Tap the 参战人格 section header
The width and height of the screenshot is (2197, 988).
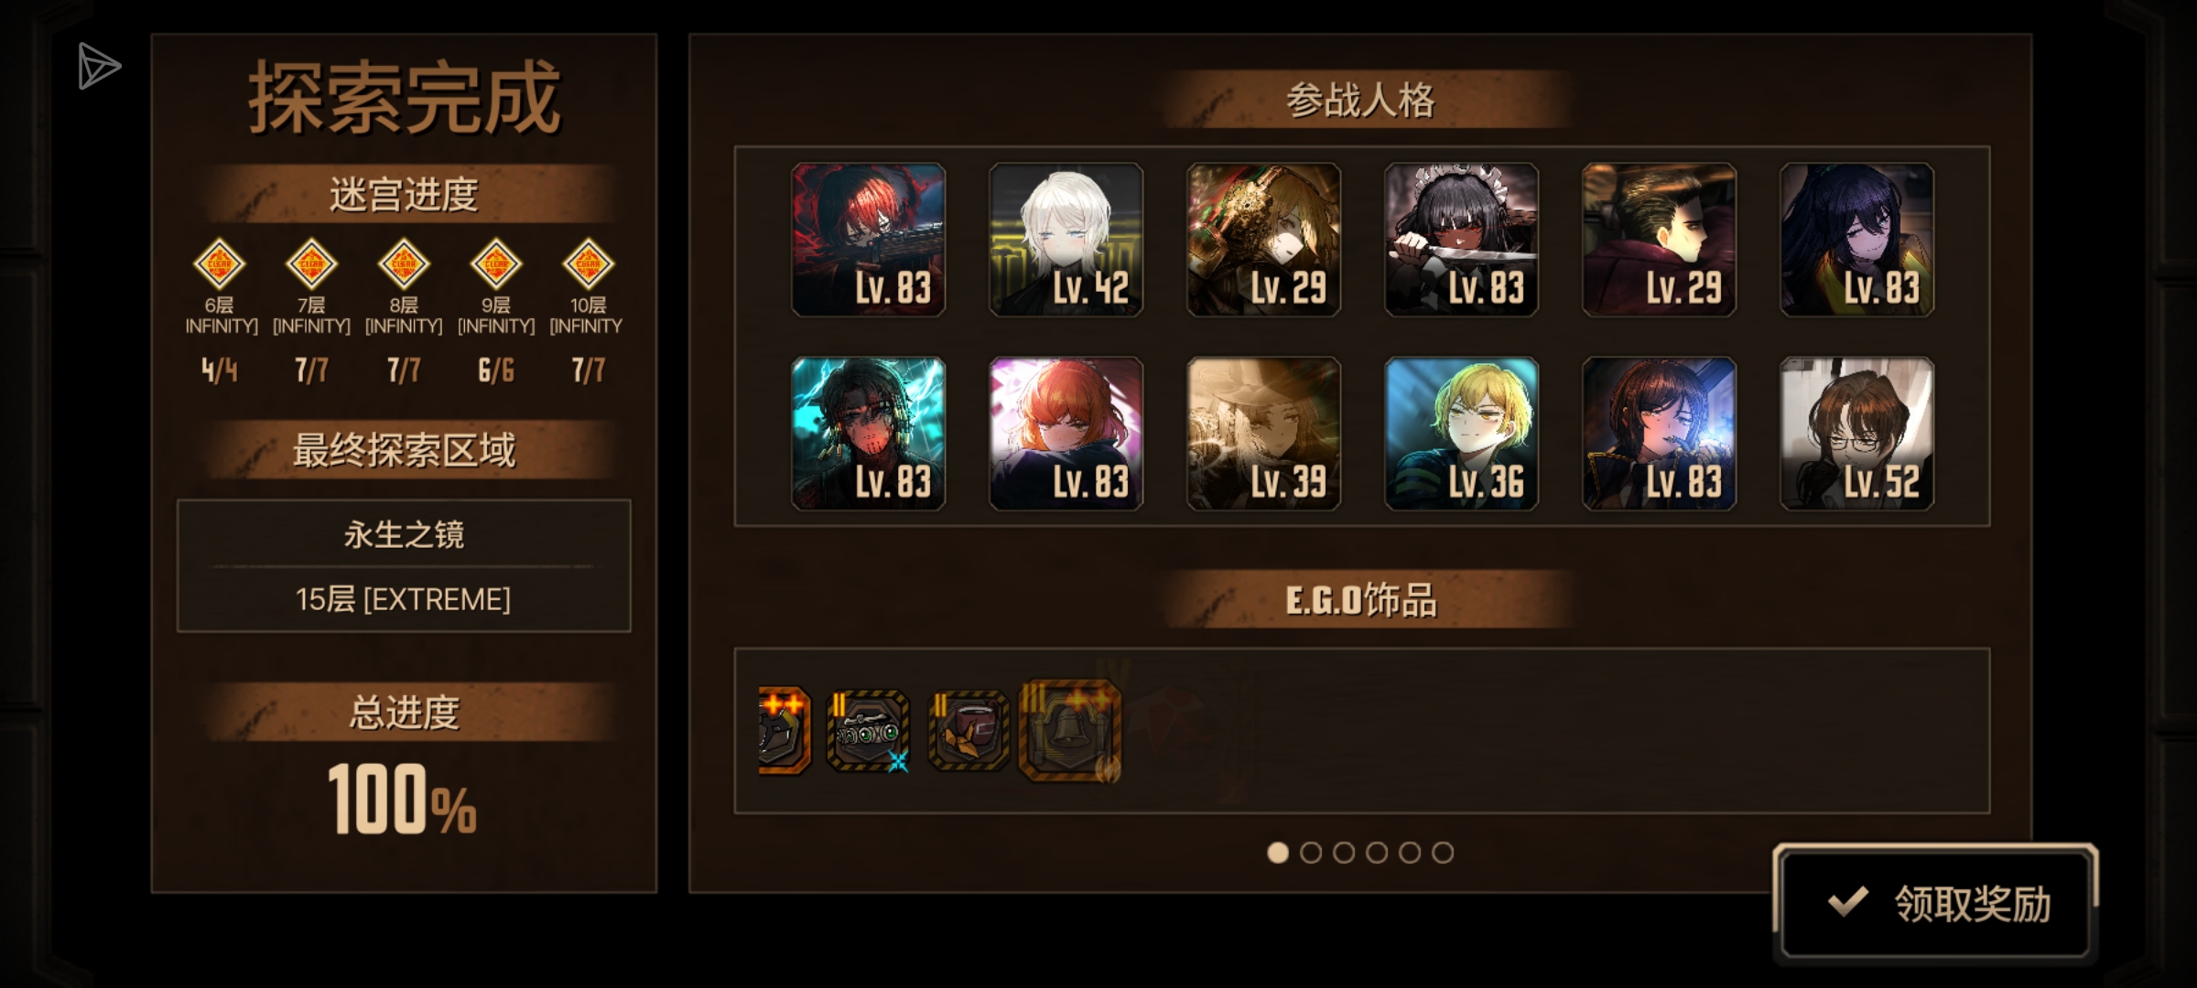point(1361,100)
